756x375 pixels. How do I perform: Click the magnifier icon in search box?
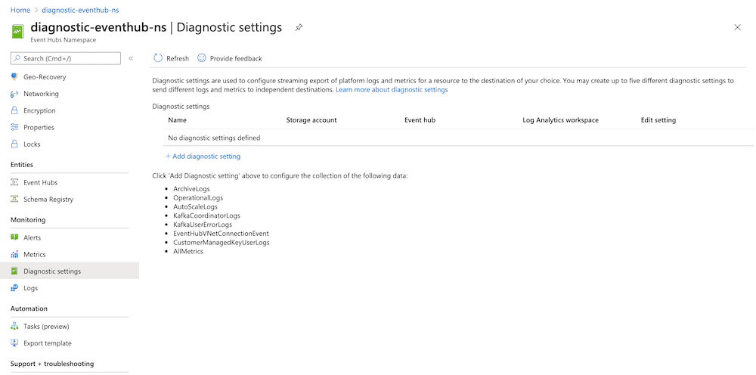click(x=17, y=59)
